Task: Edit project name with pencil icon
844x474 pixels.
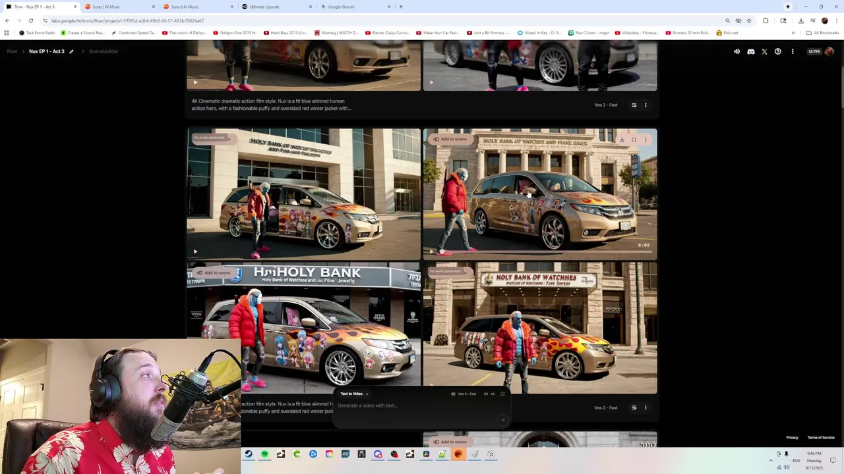Action: click(71, 51)
